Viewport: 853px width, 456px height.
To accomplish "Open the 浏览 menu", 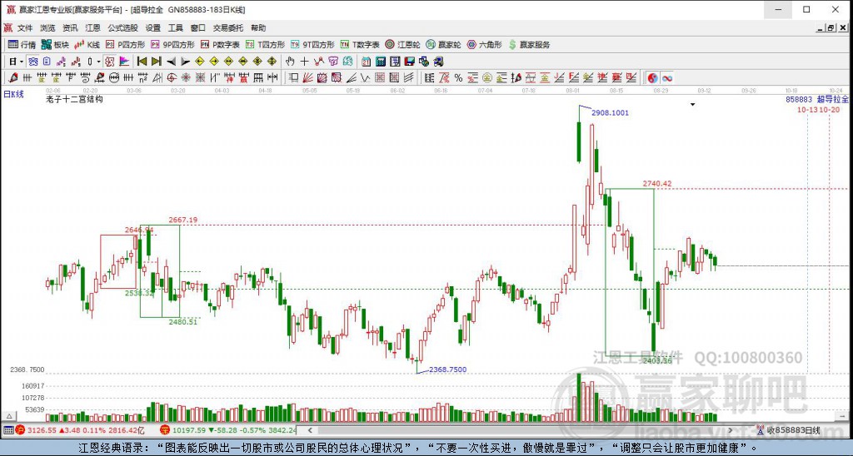I will coord(47,27).
